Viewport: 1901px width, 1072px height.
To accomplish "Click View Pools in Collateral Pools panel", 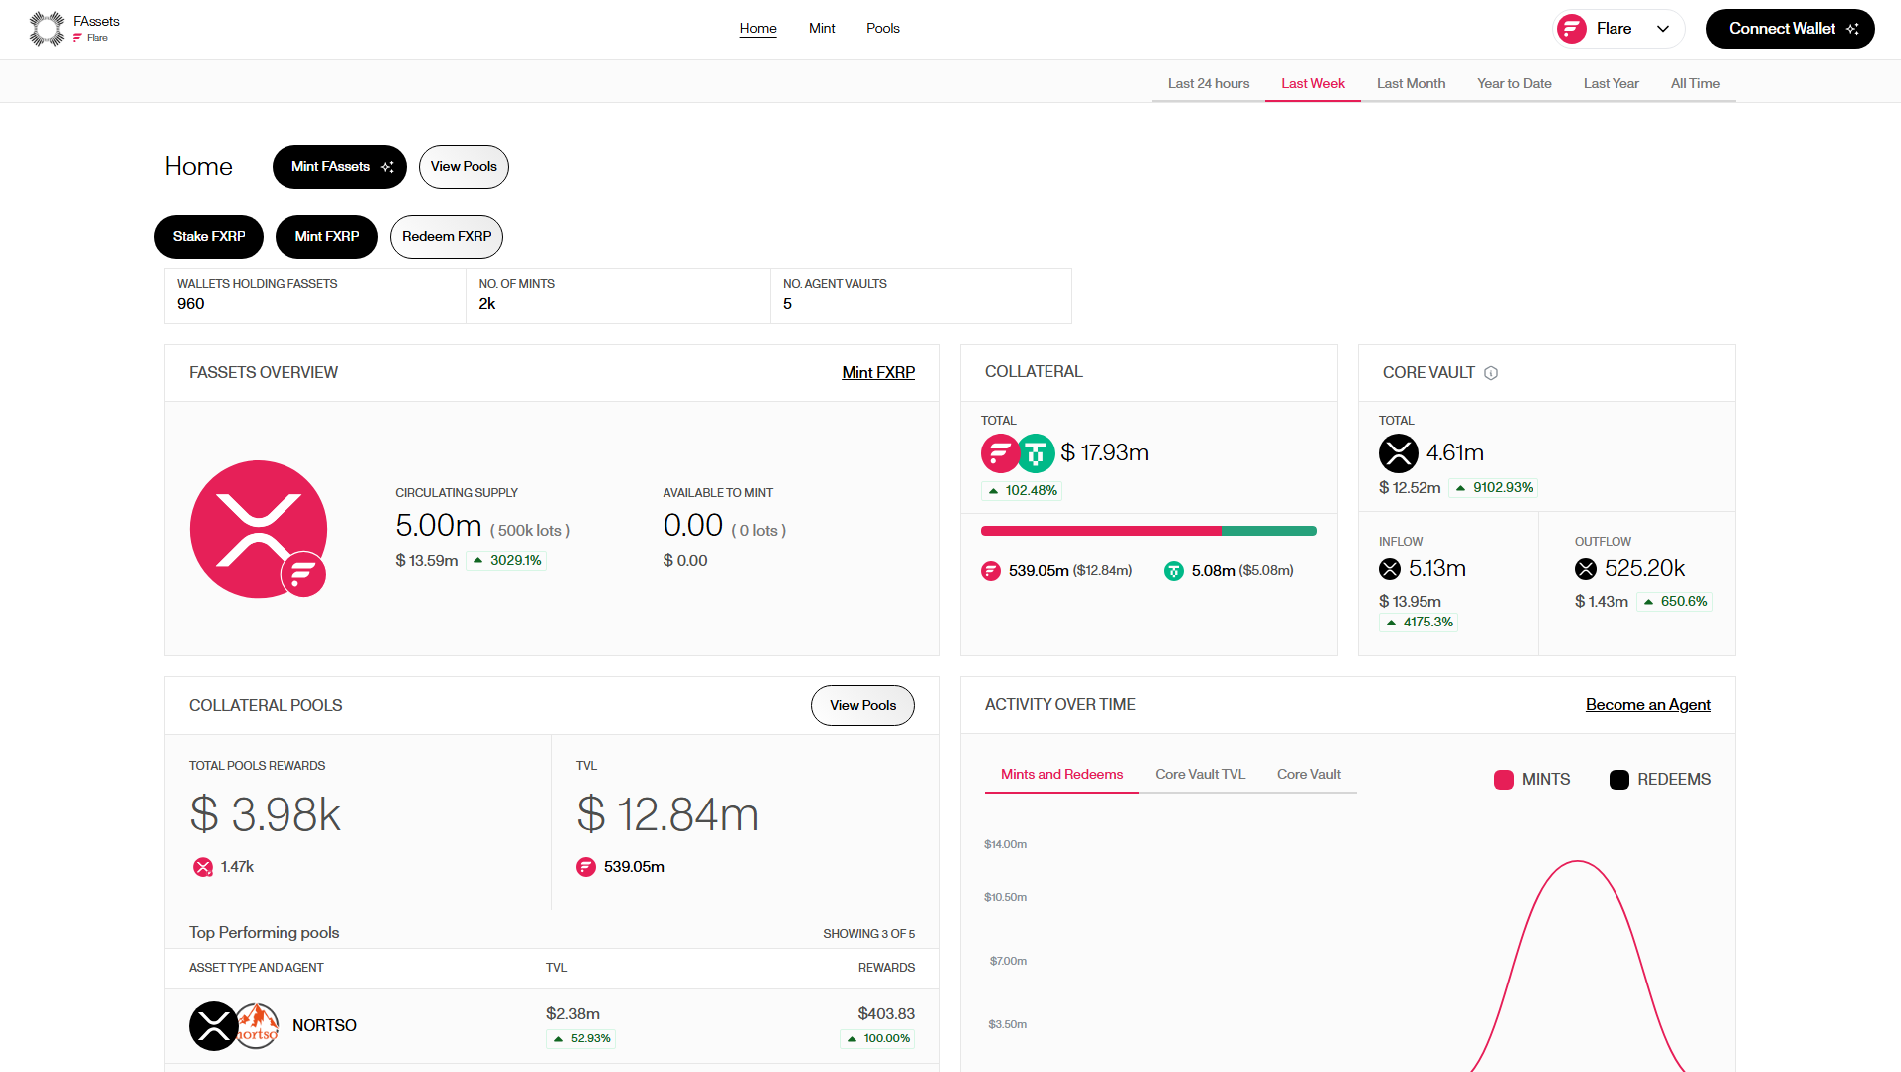I will (x=862, y=706).
